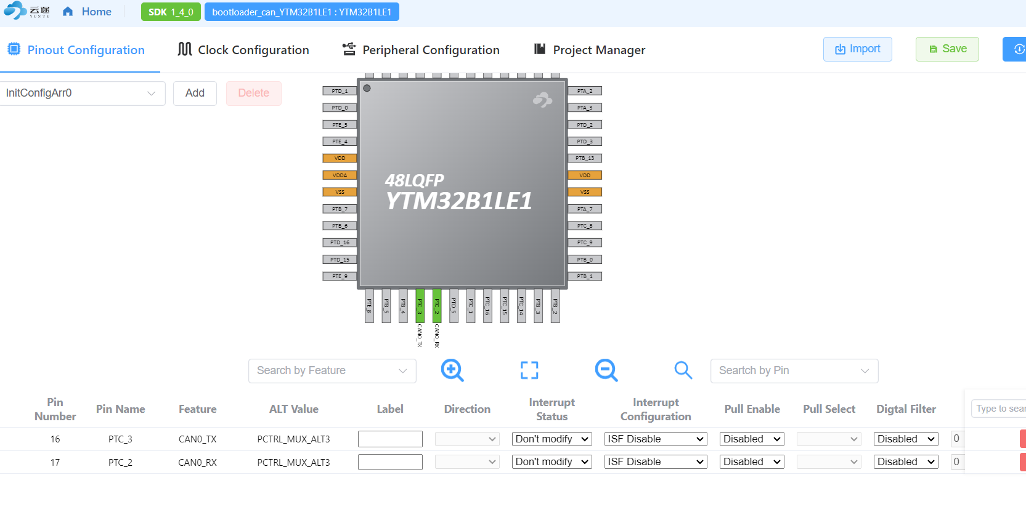
Task: Click the zoom in magnifier icon
Action: (452, 370)
